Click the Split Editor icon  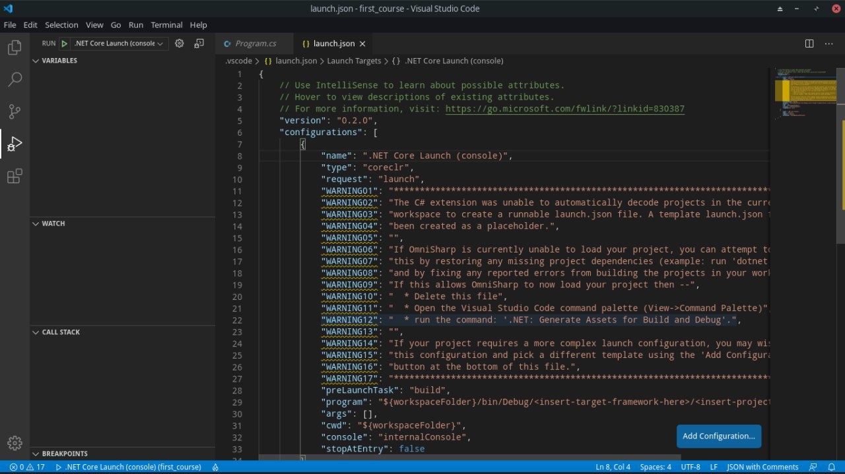coord(809,44)
